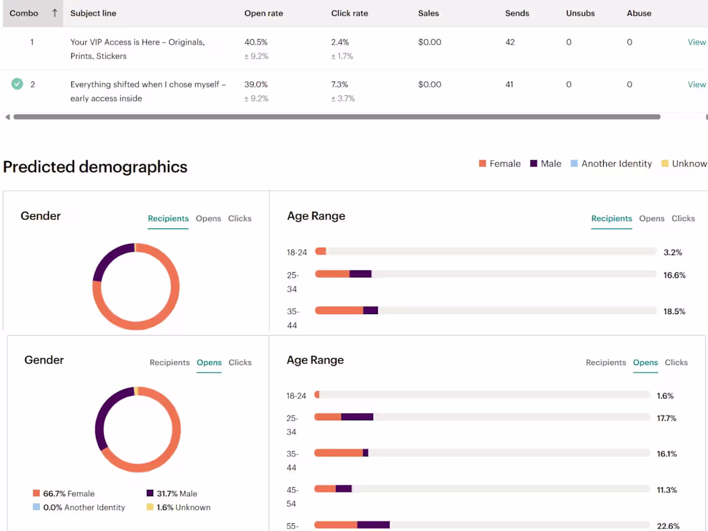Click the horizontal scrollbar under the combos table
This screenshot has width=708, height=531.
pos(335,116)
